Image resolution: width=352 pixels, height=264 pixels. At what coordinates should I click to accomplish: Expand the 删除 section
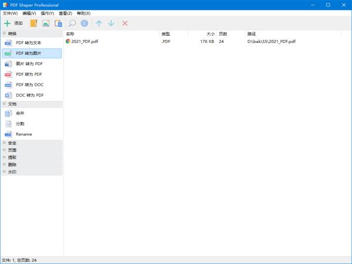32,164
